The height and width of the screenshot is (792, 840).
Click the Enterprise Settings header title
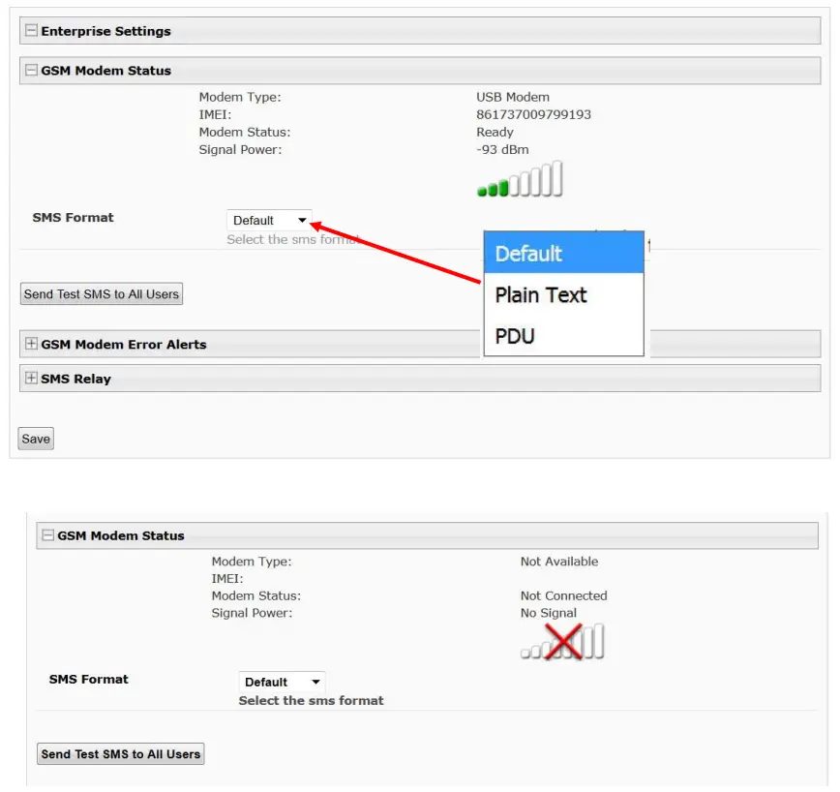click(105, 31)
